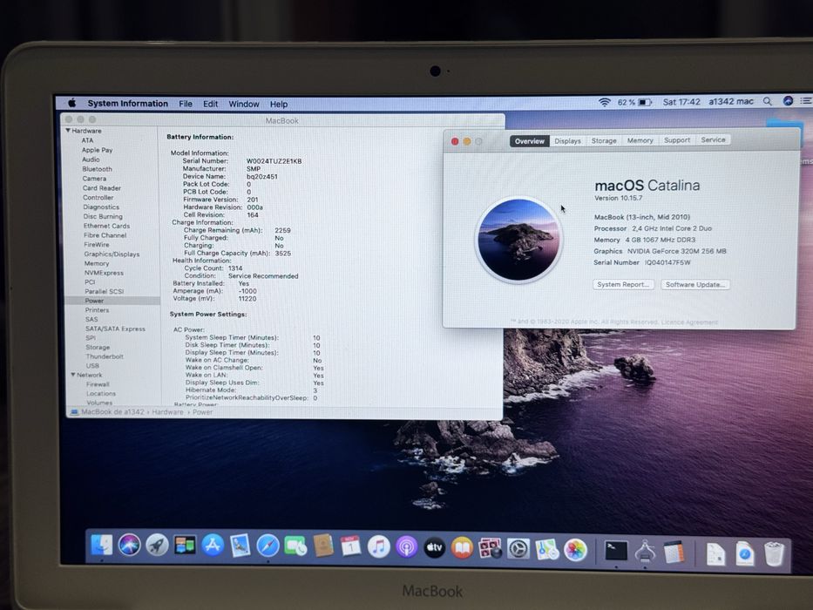The image size is (813, 610).
Task: Select NVMExpress in the sidebar
Action: pos(104,273)
